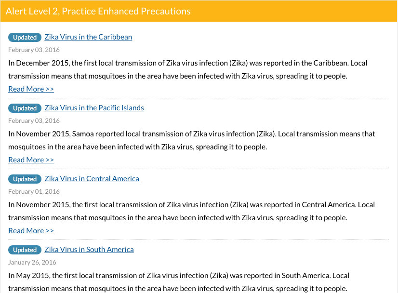
Task: Click the Central America description paragraph
Action: 192,211
